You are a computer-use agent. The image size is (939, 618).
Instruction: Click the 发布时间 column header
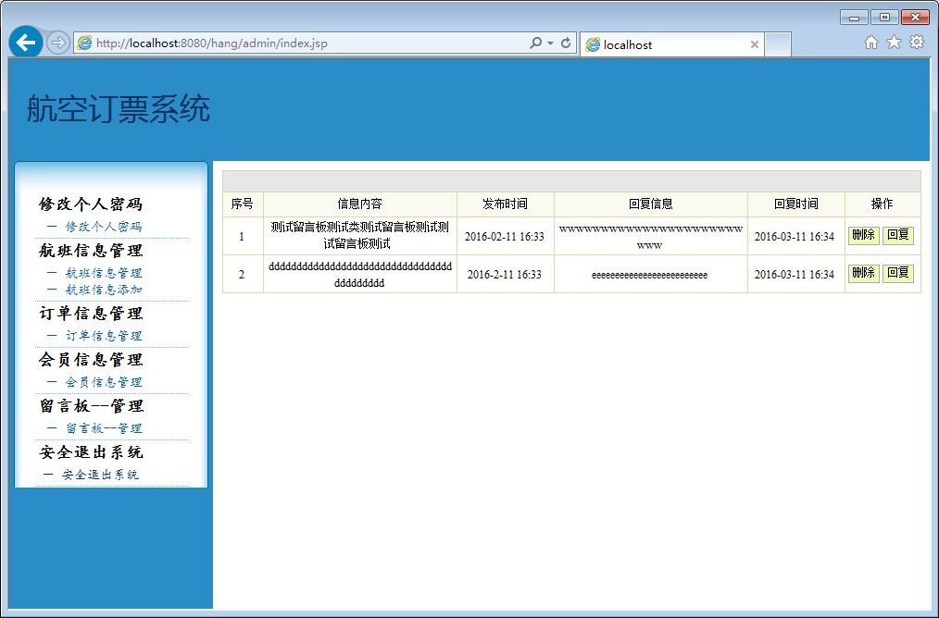(x=505, y=204)
